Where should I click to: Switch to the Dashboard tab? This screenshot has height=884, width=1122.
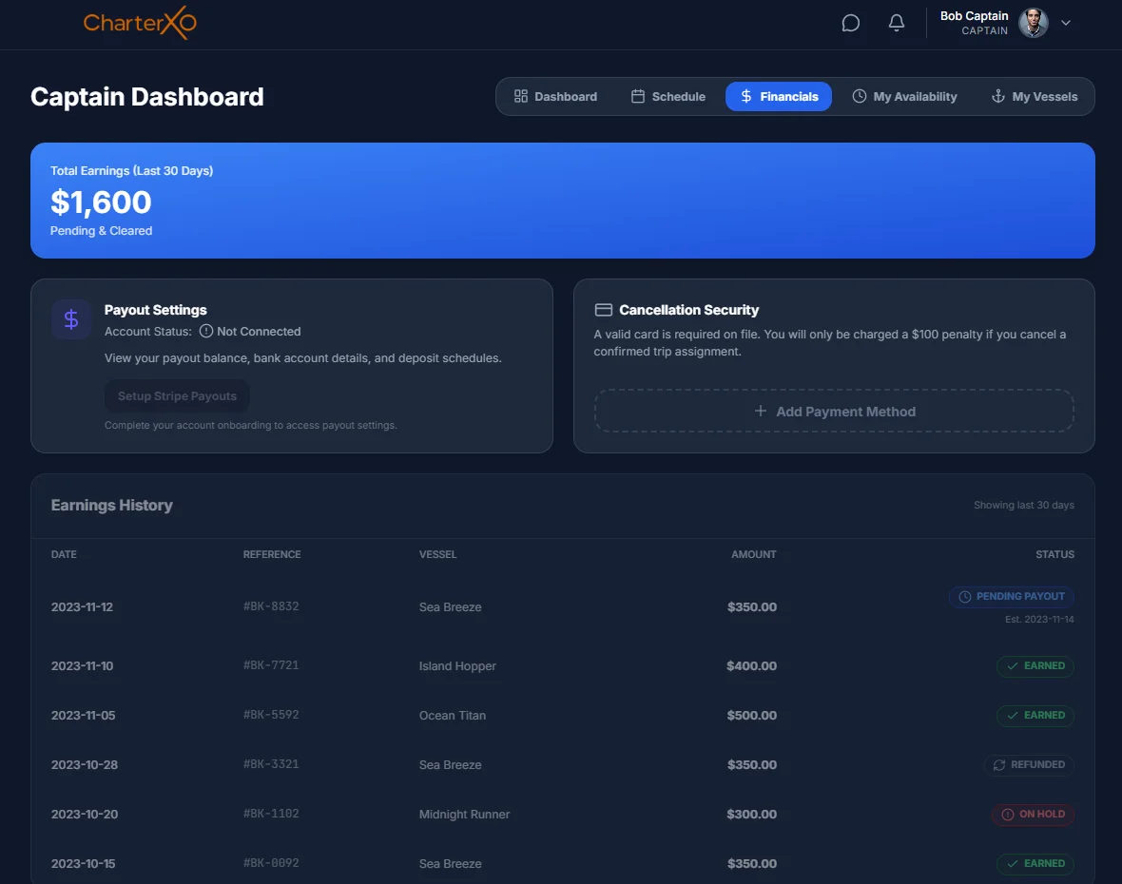(555, 97)
